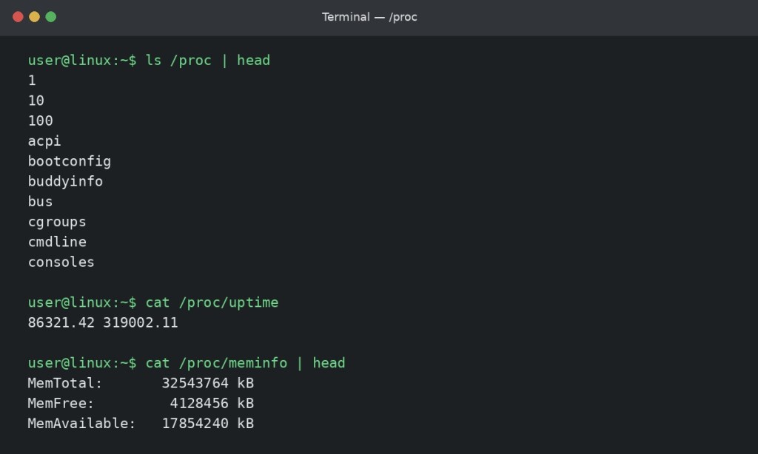Click the idle time value 319002.11
This screenshot has width=758, height=454.
[141, 322]
